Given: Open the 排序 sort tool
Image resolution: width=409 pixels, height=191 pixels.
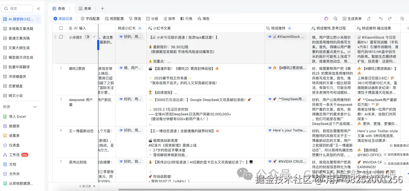Looking at the screenshot, I should [169, 19].
